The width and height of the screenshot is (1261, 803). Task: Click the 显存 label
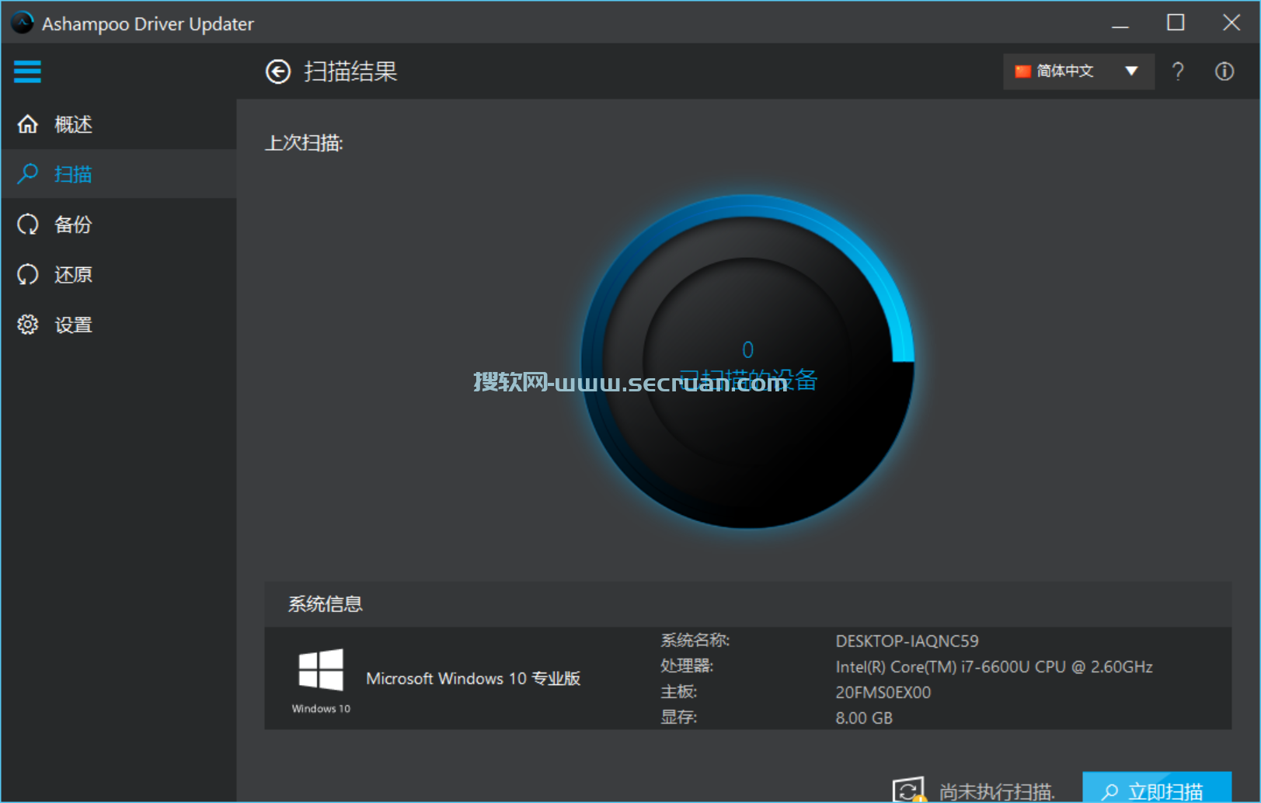pos(678,718)
